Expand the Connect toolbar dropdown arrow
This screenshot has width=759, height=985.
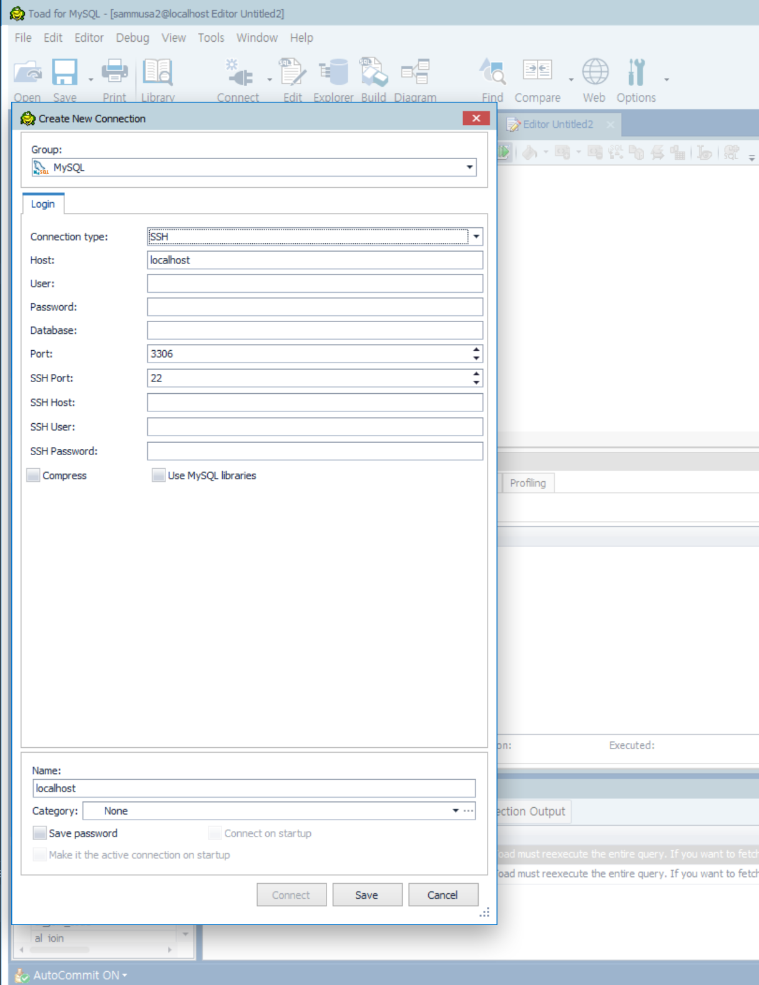point(270,80)
